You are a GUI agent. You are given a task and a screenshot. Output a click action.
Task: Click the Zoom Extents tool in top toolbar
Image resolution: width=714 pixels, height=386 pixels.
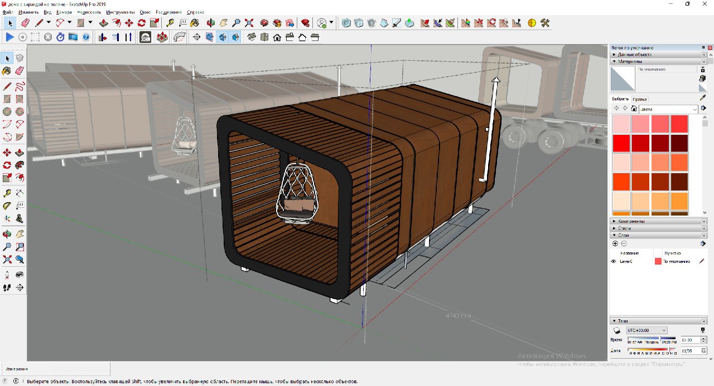click(x=249, y=23)
